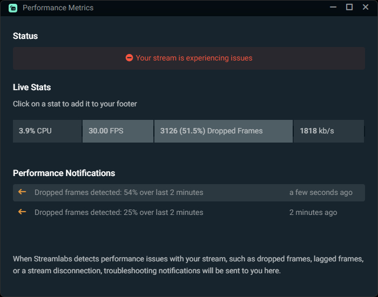Click the "a few seconds ago" timestamp
378x297 pixels.
321,193
